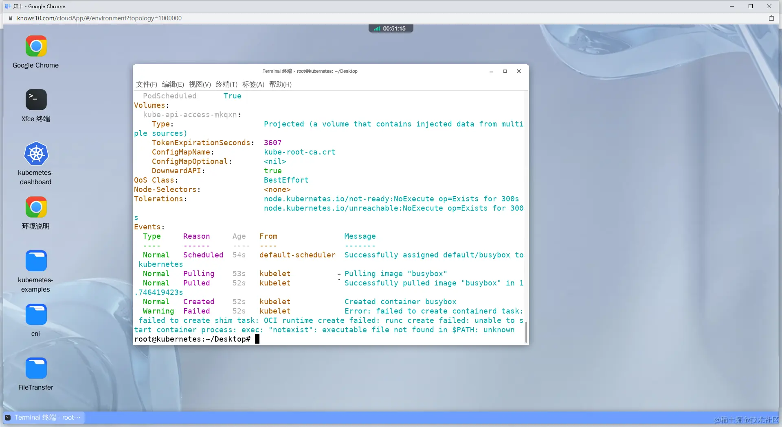Click the 'TokenExpirationSeconds:' label
The height and width of the screenshot is (427, 782).
click(x=203, y=143)
